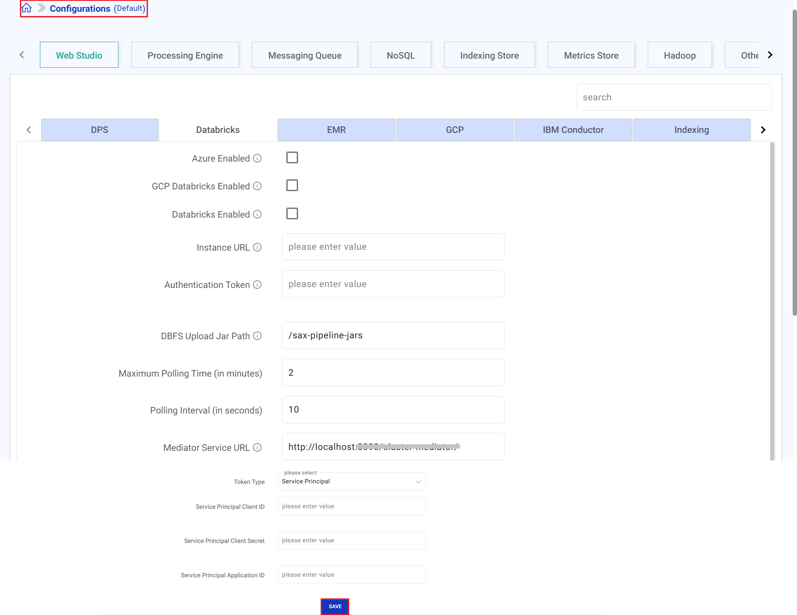
Task: Click info icon beside GCP Databricks Enabled
Action: tap(257, 186)
